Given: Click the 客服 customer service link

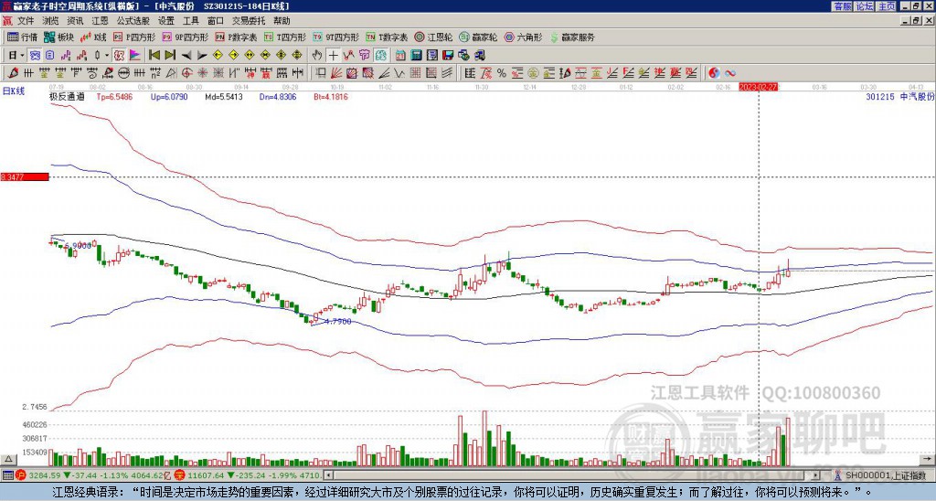Looking at the screenshot, I should pos(842,5).
